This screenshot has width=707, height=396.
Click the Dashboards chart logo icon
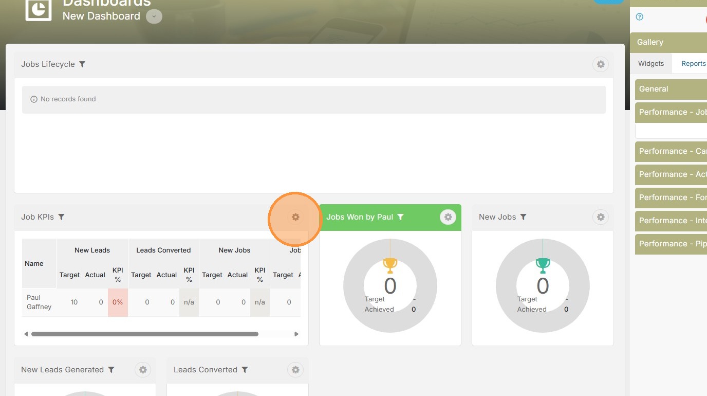click(39, 9)
